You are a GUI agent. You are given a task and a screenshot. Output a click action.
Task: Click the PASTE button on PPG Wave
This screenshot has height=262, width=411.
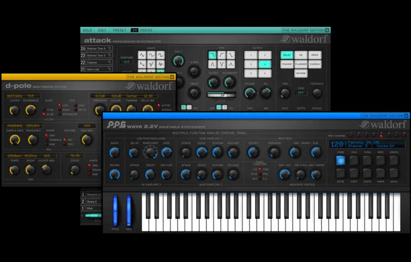pyautogui.click(x=367, y=173)
